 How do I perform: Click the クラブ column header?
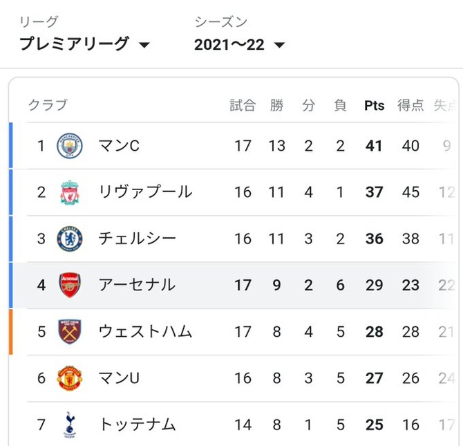(x=48, y=105)
